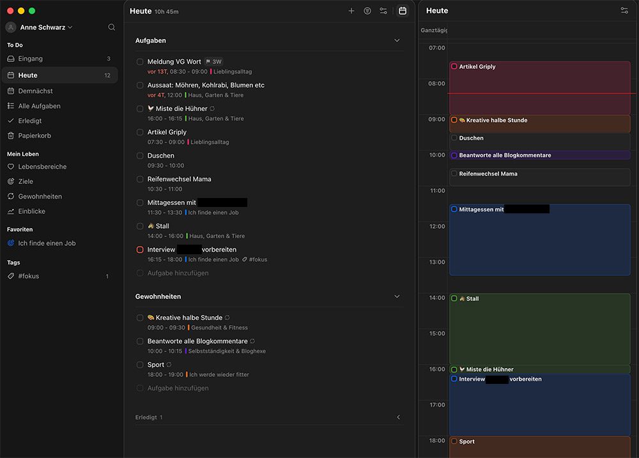Image resolution: width=639 pixels, height=458 pixels.
Task: Click the search magnifying glass icon
Action: [112, 27]
